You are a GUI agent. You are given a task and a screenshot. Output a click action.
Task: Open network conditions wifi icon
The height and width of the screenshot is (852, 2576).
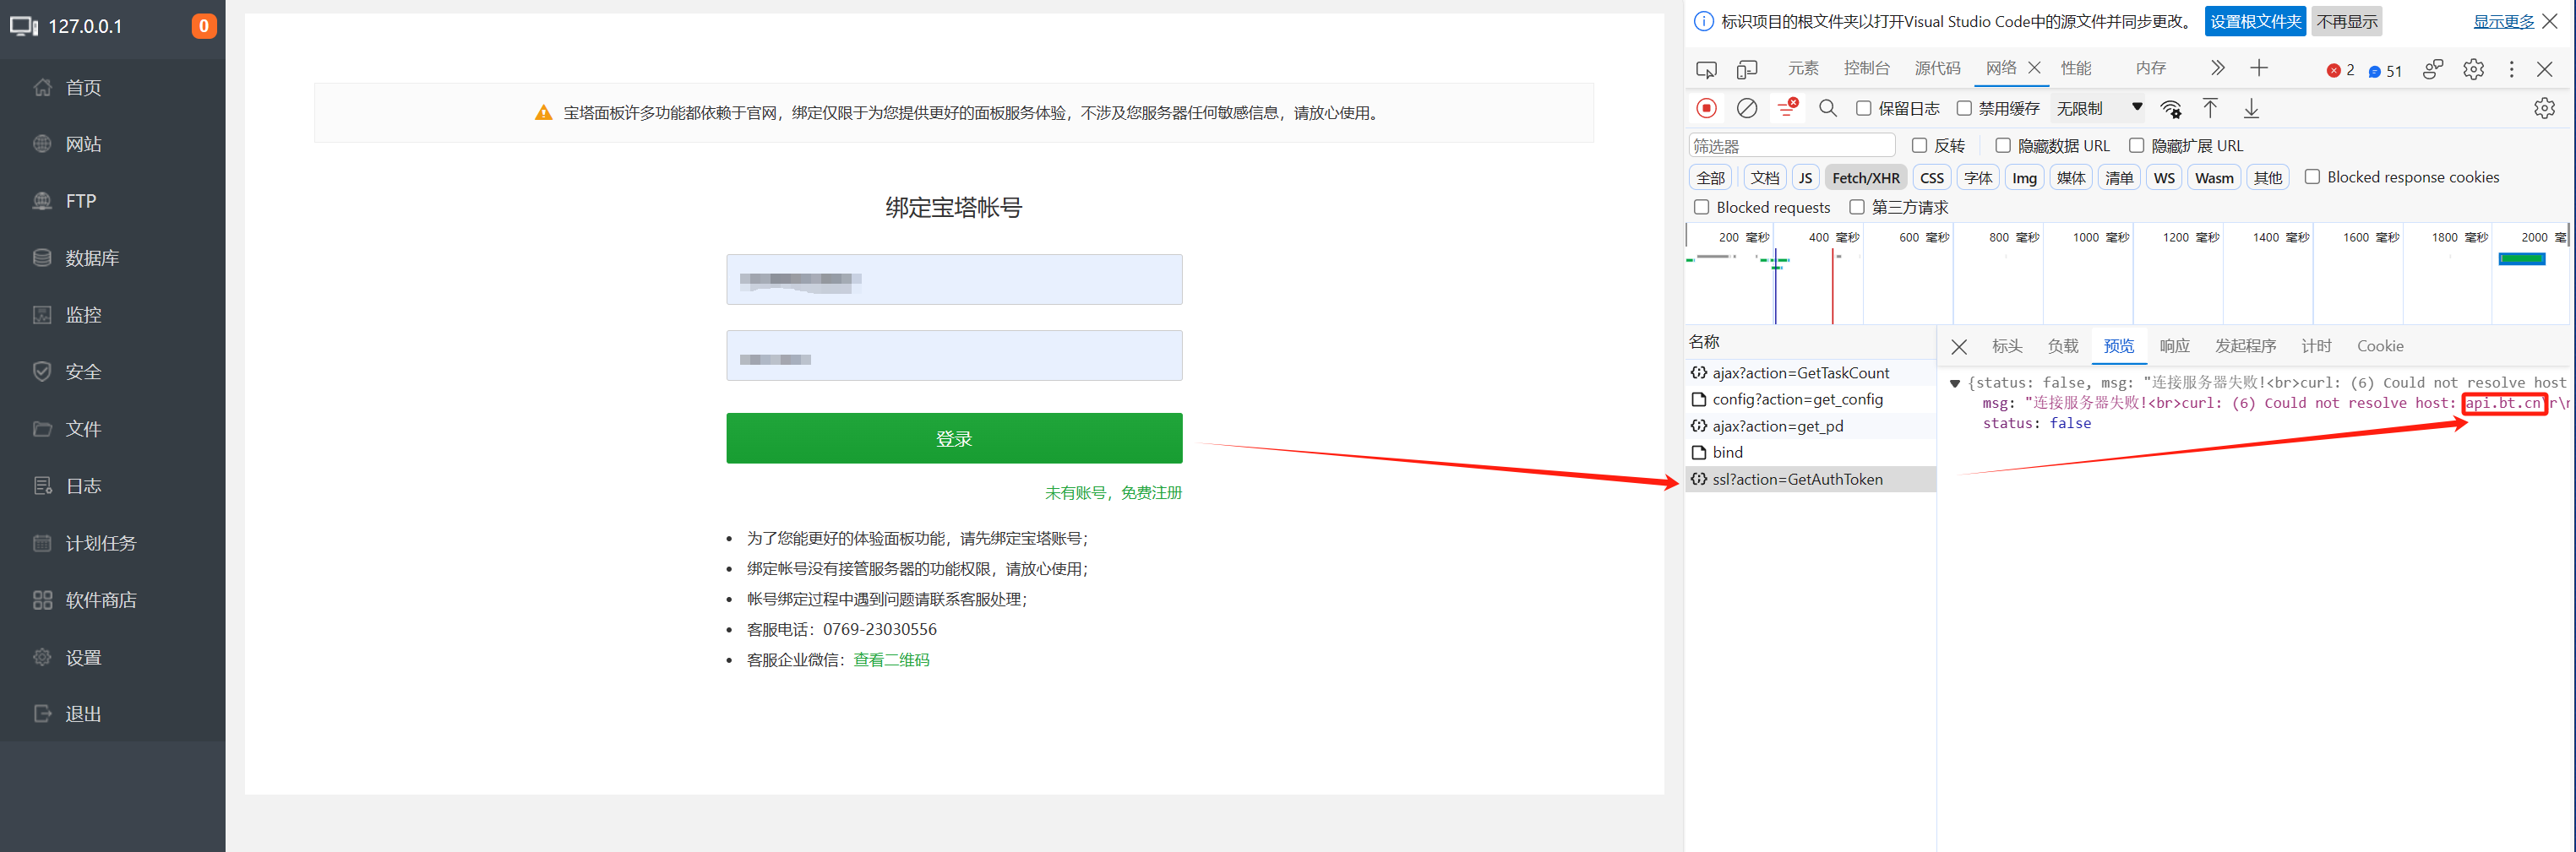click(x=2171, y=108)
